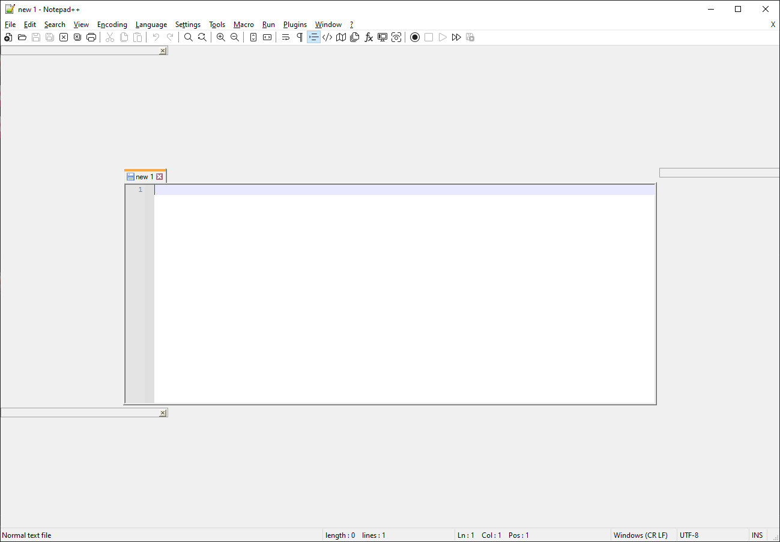
Task: Open the Edit menu
Action: 30,25
